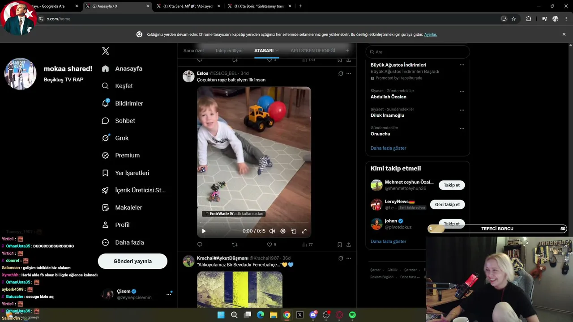Open the Krachai post image thumbnail
This screenshot has height=322, width=573.
point(240,289)
